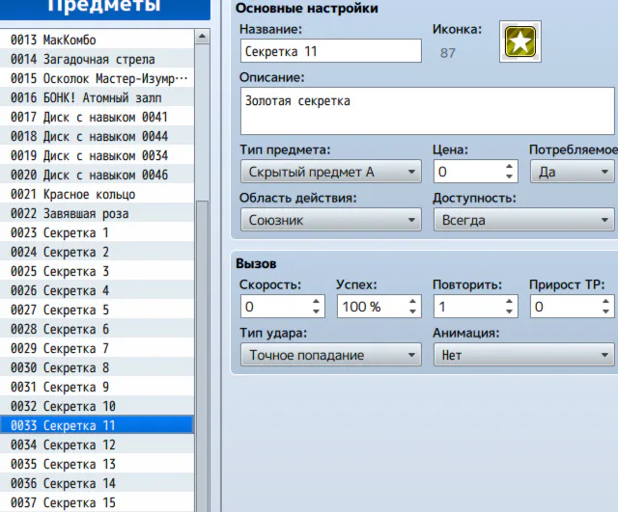The image size is (618, 512).
Task: Decrease Повторить count with down arrow
Action: click(509, 311)
